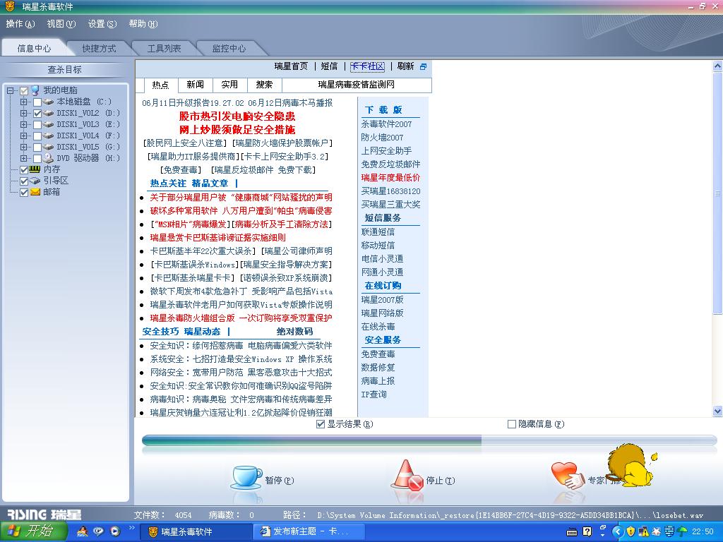Toggle the 显示结果 (show results) checkbox
This screenshot has height=542, width=723.
coord(321,424)
